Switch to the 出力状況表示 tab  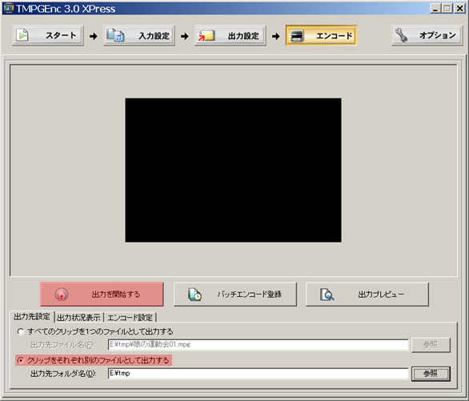coord(78,318)
